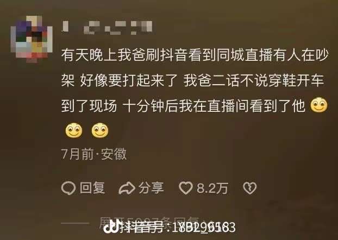This screenshot has width=338, height=240.
Task: Expand the 展开 replies link below the comment
Action: (151, 223)
